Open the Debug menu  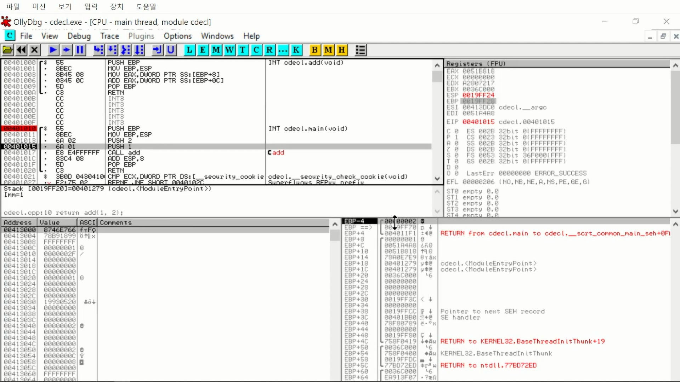pyautogui.click(x=79, y=36)
